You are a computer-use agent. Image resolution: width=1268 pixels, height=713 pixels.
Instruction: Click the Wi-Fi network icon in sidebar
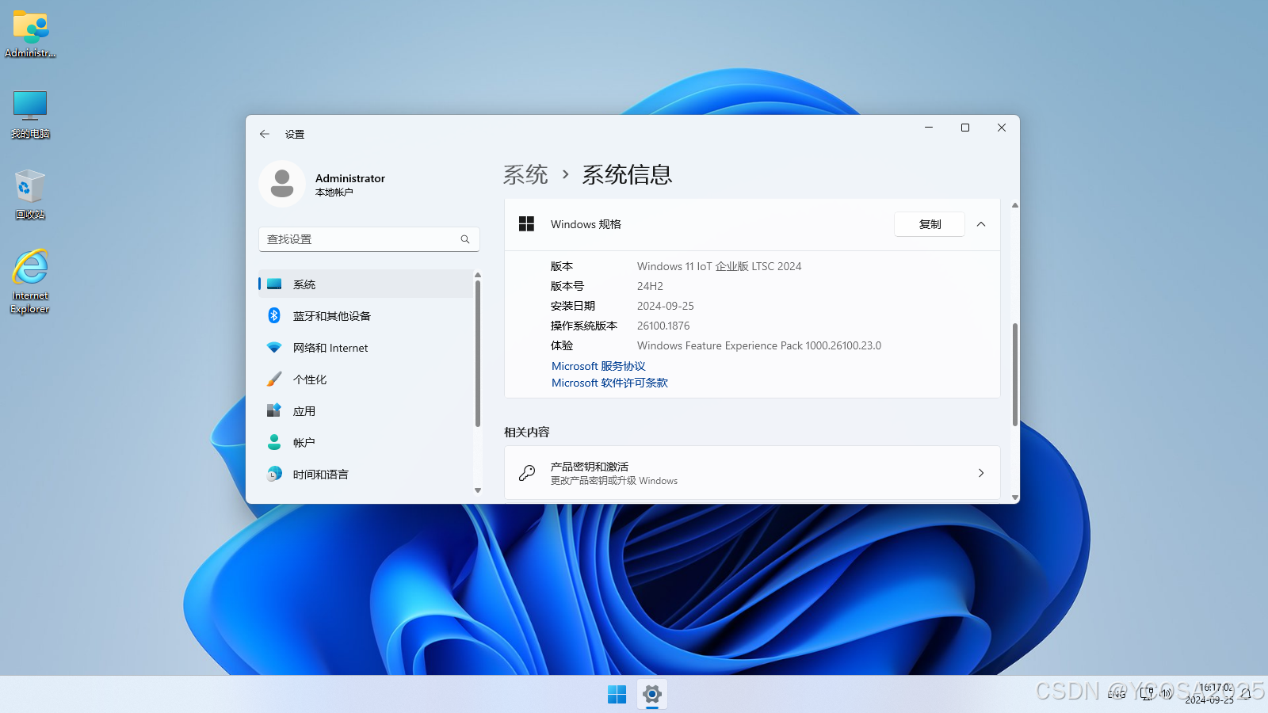pyautogui.click(x=274, y=347)
